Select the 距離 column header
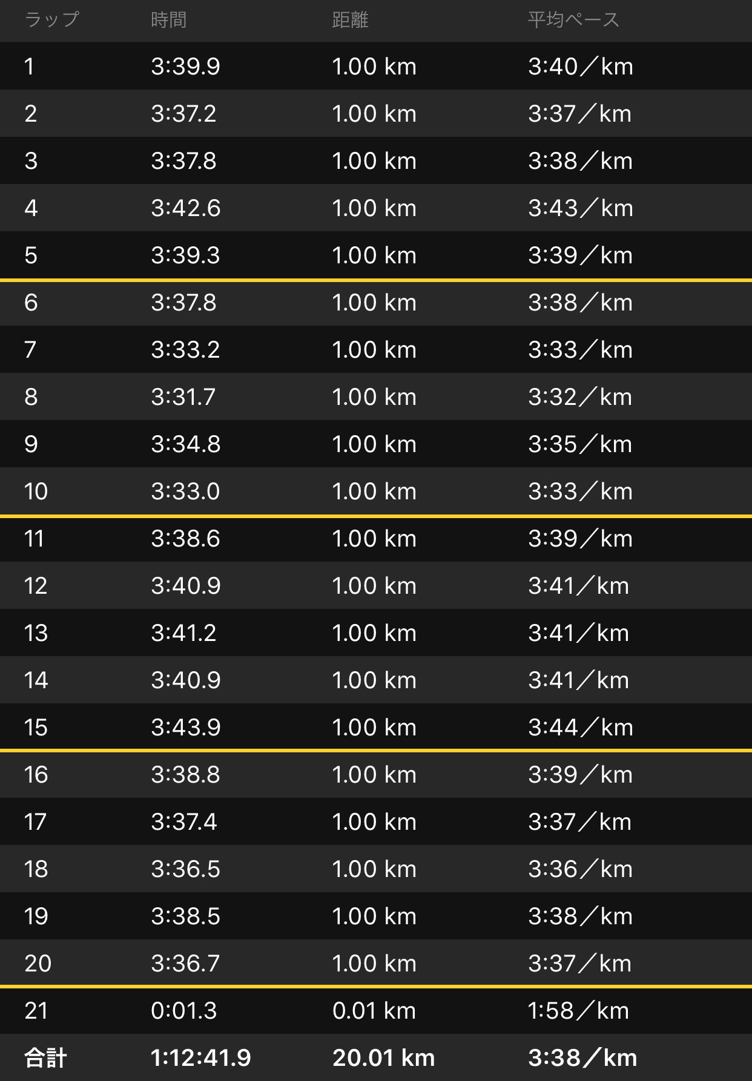 [x=350, y=20]
